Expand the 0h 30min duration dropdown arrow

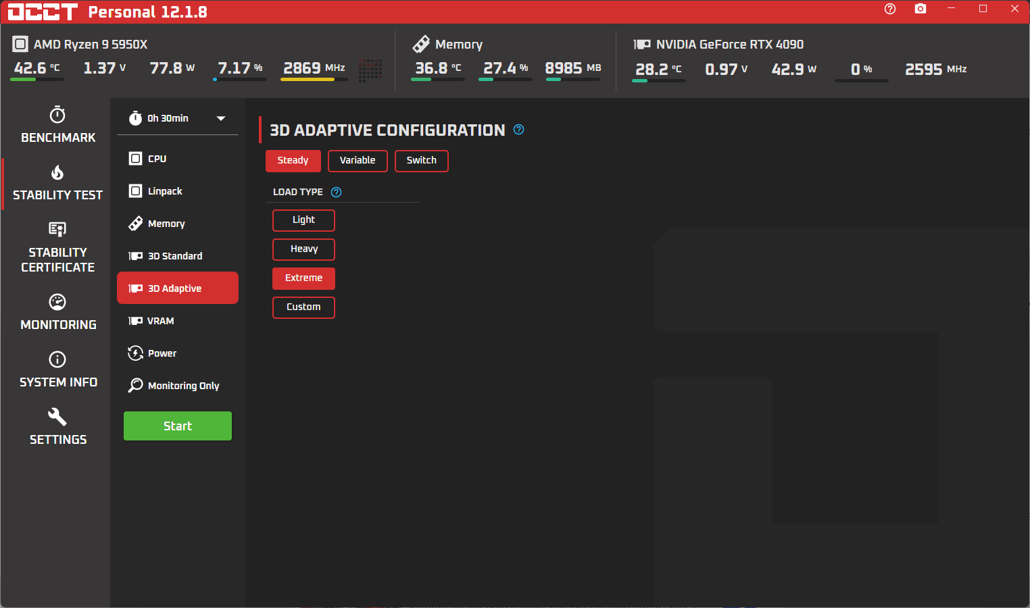[220, 118]
